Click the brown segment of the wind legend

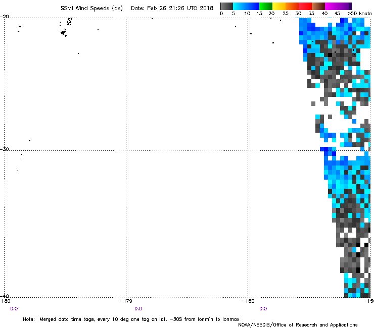[319, 6]
